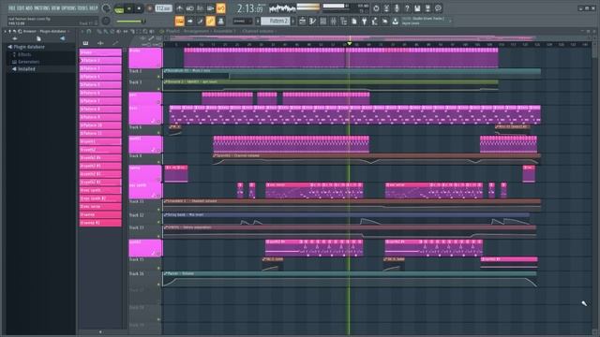Open the browser view icon
Viewport: 600px width, 337px height.
(344, 21)
